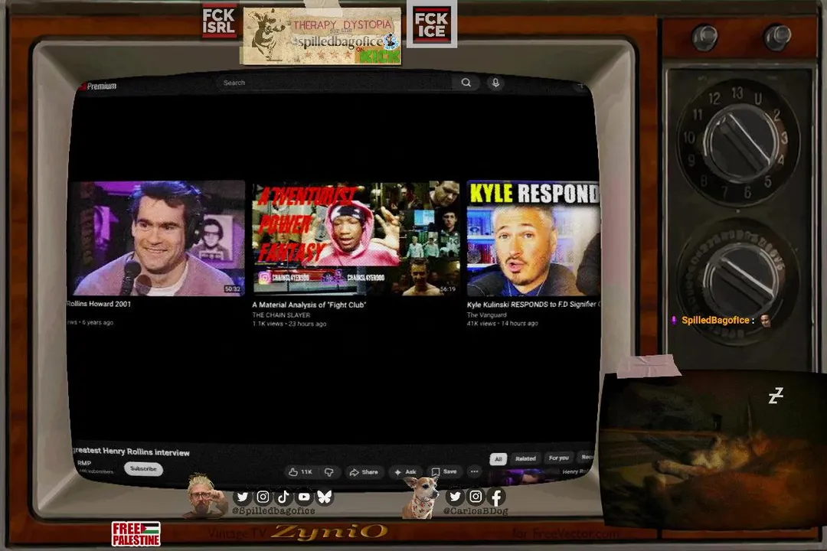Subscribe to the RMP channel
This screenshot has height=551, width=827.
143,469
